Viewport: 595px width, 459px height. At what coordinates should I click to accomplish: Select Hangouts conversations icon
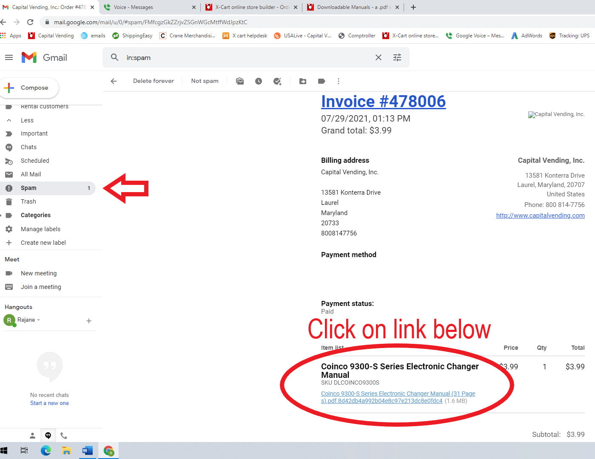(x=48, y=436)
